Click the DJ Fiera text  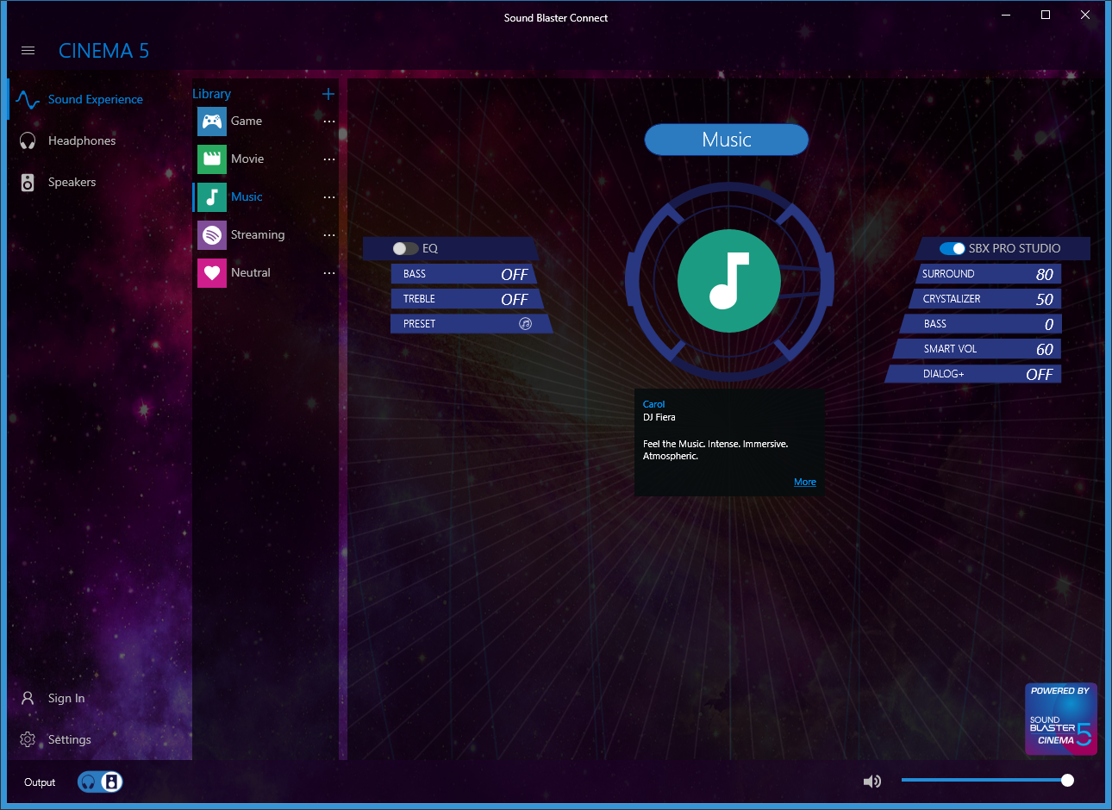[x=659, y=417]
